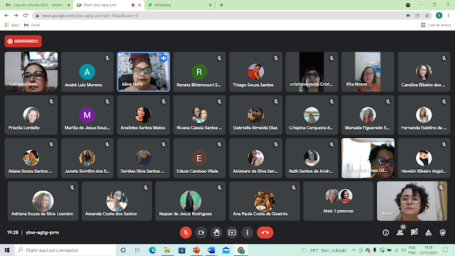Viewport: 455px width, 256px height.
Task: Click the Windows taskbar search box
Action: pos(65,250)
